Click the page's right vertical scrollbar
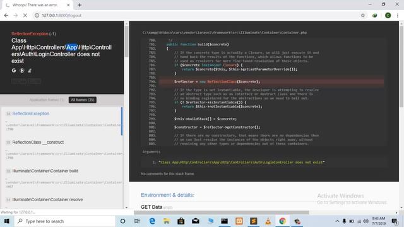The height and width of the screenshot is (227, 404). click(401, 67)
